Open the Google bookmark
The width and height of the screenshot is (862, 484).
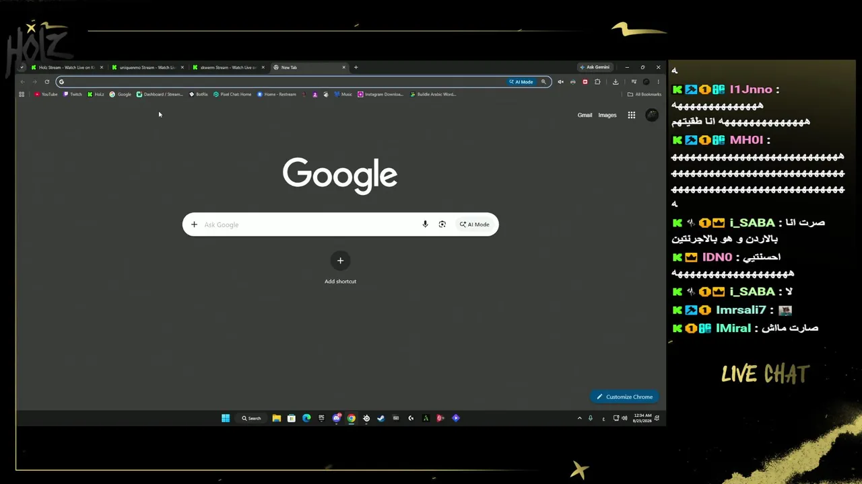(121, 94)
